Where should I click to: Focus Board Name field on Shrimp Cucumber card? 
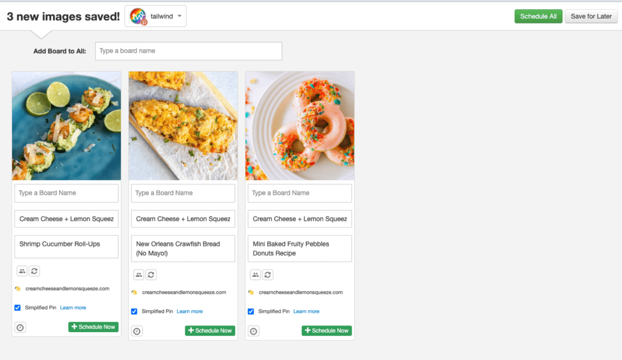click(67, 193)
